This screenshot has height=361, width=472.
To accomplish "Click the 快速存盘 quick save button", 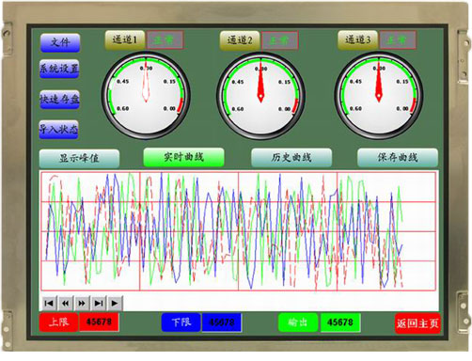I will (x=59, y=100).
